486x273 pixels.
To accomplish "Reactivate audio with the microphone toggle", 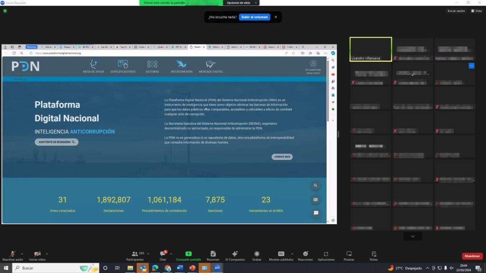I will [12, 254].
